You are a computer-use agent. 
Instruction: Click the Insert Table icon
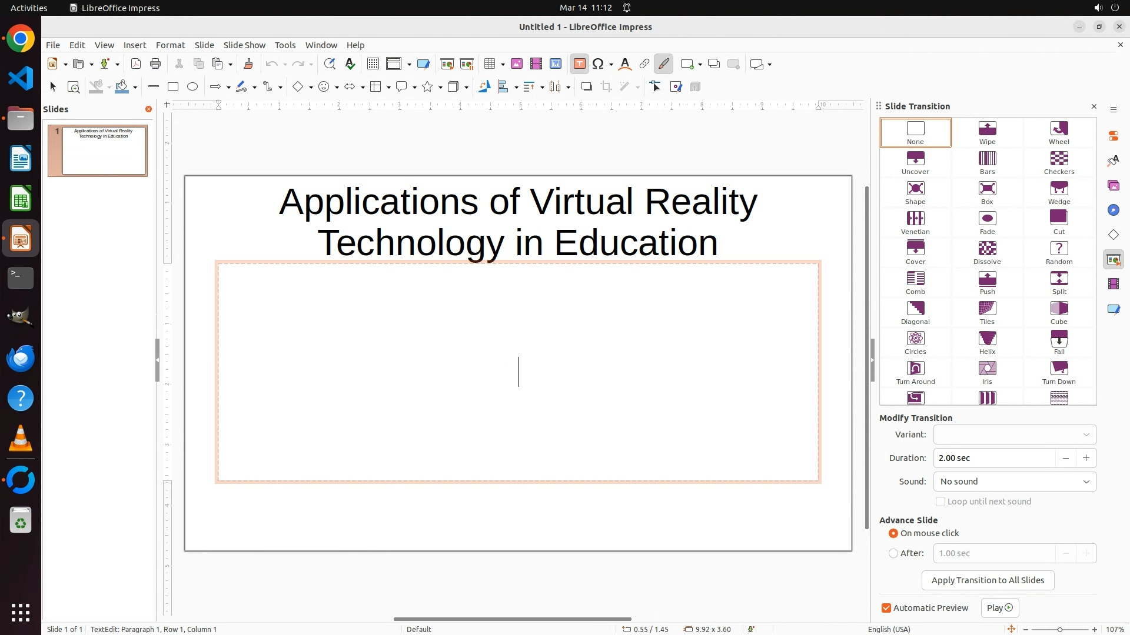(x=489, y=64)
